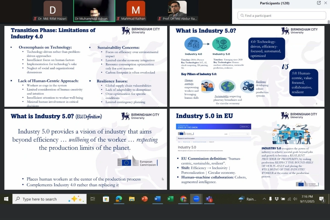Screen dimensions: 330x220
Task: Switch to Google Chrome in the taskbar
Action: (183, 199)
